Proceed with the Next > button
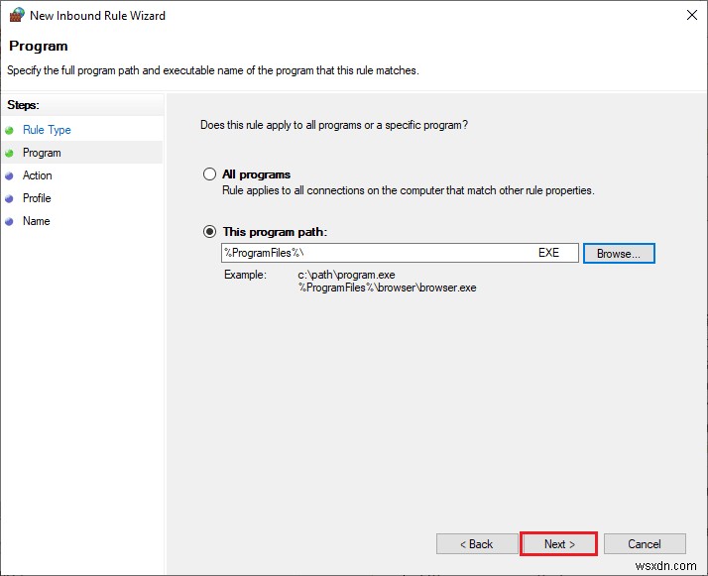Viewport: 708px width, 576px height. pyautogui.click(x=559, y=544)
